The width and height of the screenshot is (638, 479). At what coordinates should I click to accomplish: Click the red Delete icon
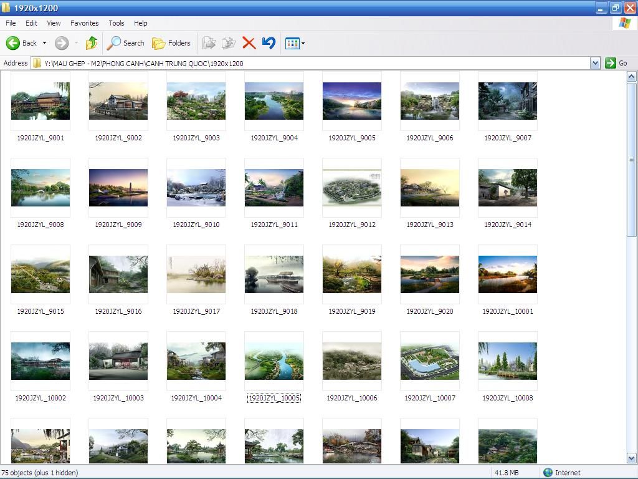(x=249, y=43)
